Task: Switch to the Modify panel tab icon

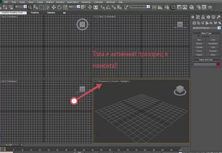Action: tap(198, 17)
